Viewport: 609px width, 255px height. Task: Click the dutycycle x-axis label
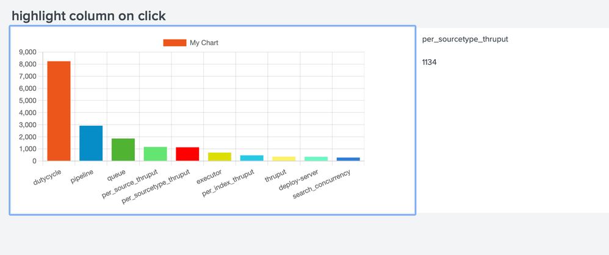point(48,177)
